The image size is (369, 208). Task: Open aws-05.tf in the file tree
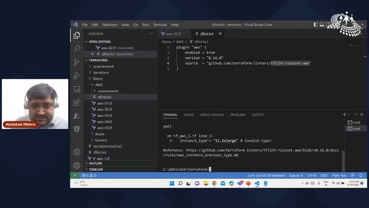coord(104,128)
